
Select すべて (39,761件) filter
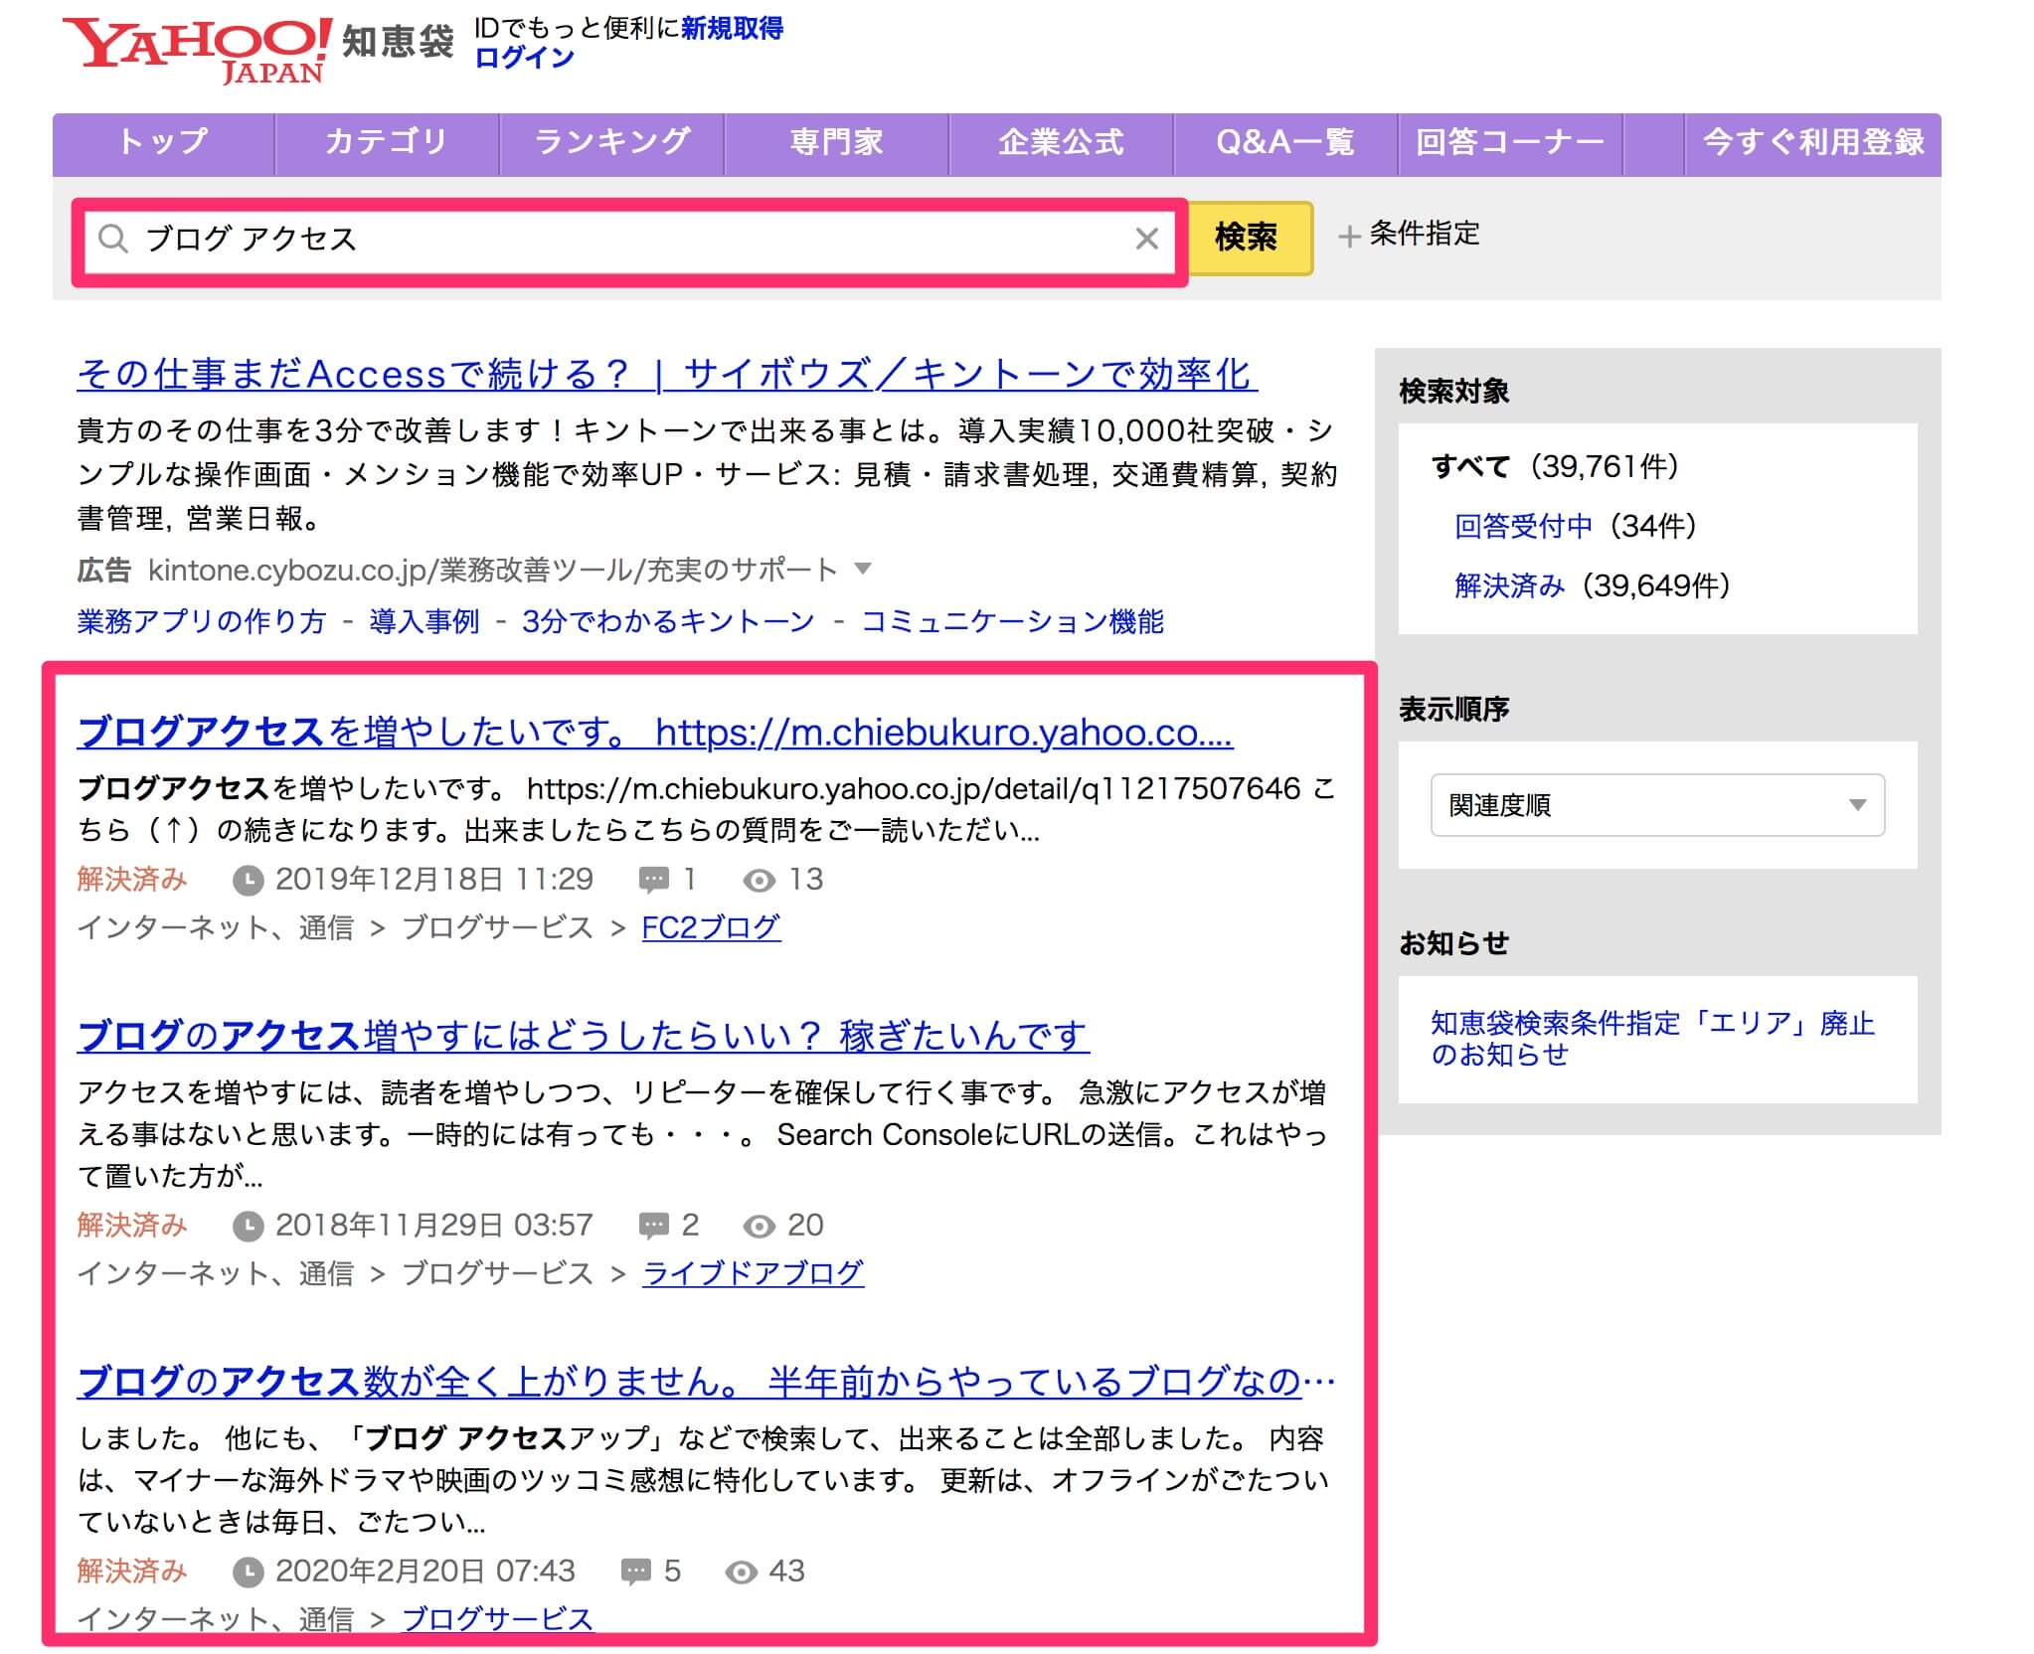tap(1556, 466)
